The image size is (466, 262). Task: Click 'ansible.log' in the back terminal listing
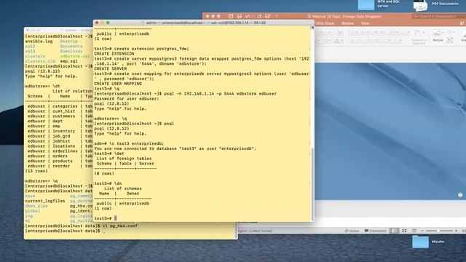[39, 41]
